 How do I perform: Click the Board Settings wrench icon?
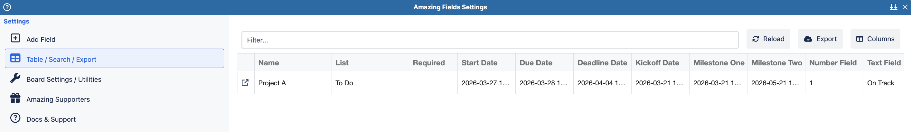click(15, 78)
